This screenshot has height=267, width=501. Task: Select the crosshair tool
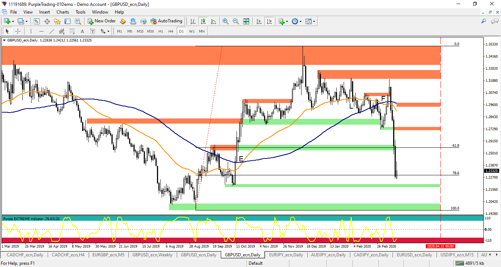tap(17, 31)
